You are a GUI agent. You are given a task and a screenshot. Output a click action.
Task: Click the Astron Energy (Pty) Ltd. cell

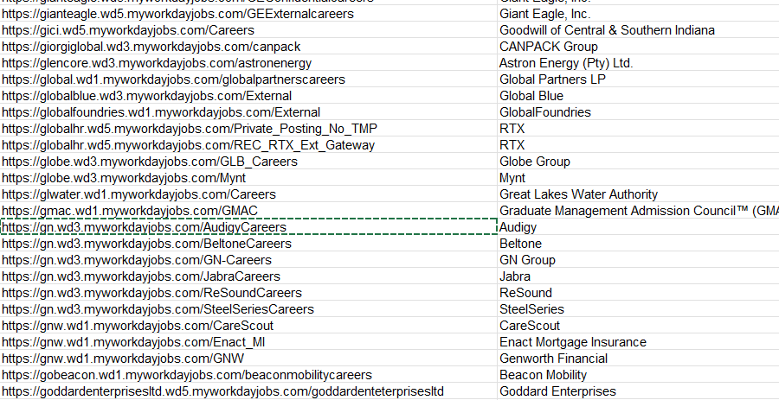click(638, 63)
